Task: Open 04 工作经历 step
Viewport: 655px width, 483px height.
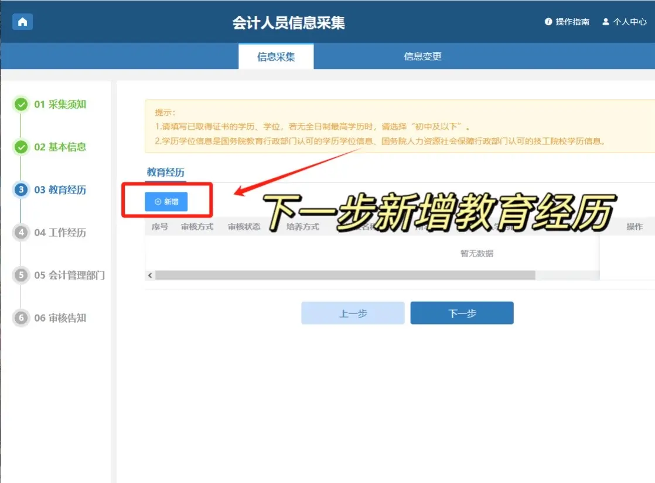Action: coord(60,233)
